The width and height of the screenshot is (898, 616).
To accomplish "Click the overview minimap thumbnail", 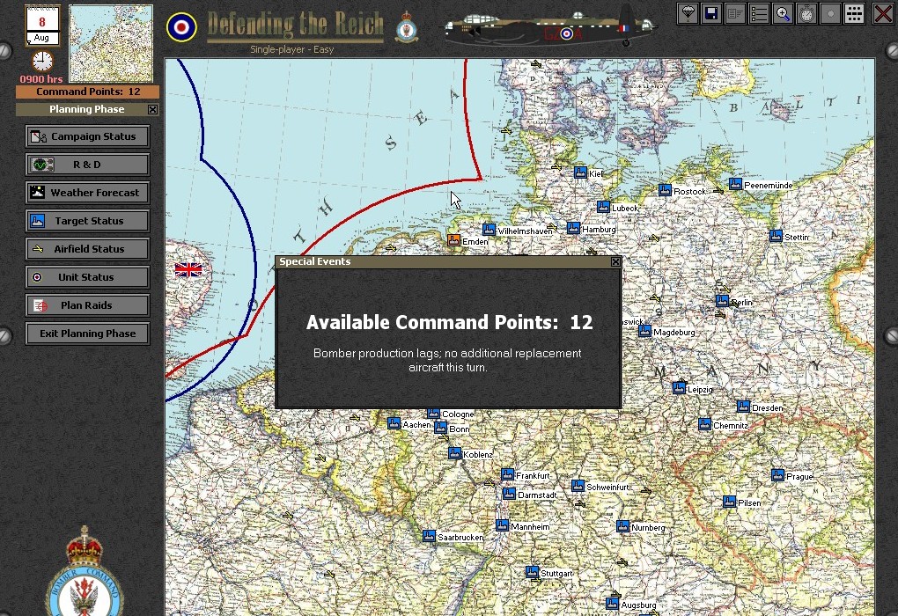I will pyautogui.click(x=111, y=43).
